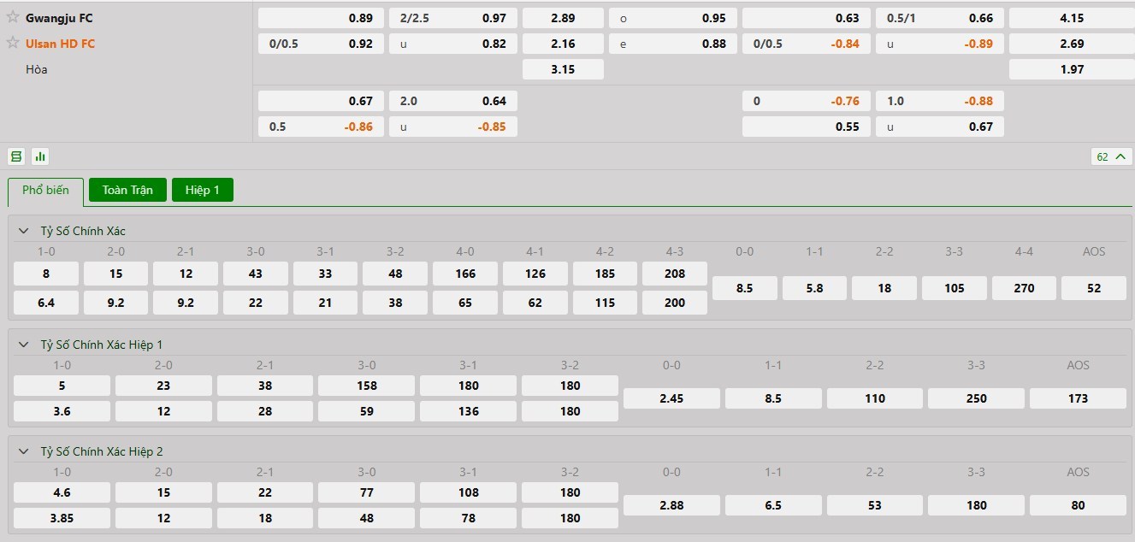1135x542 pixels.
Task: Pick correct score 3-1 odds 33
Action: tap(325, 274)
